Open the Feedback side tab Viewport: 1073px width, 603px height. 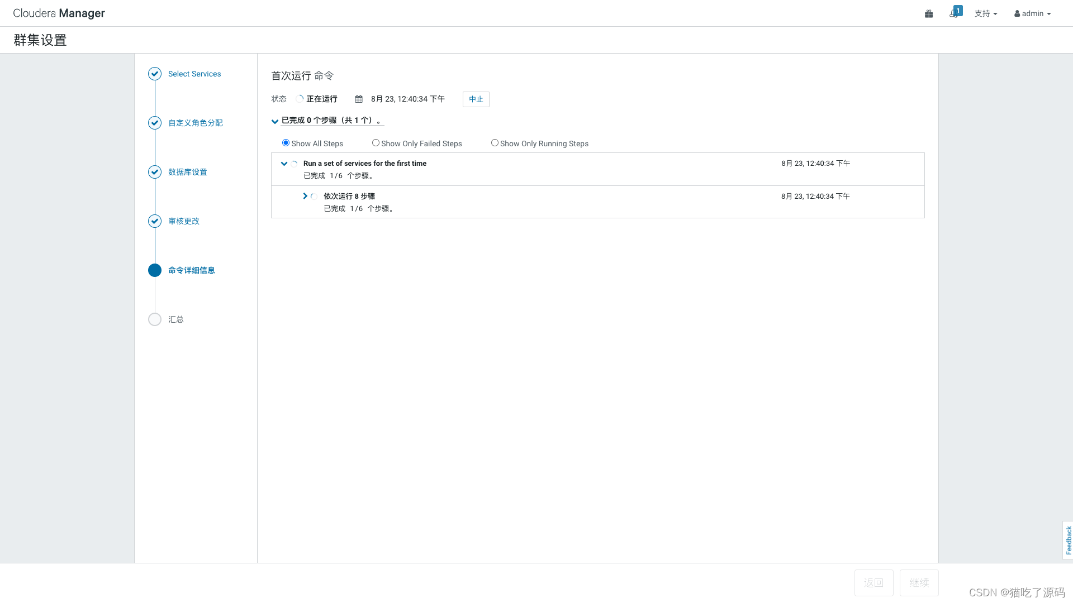[1068, 540]
